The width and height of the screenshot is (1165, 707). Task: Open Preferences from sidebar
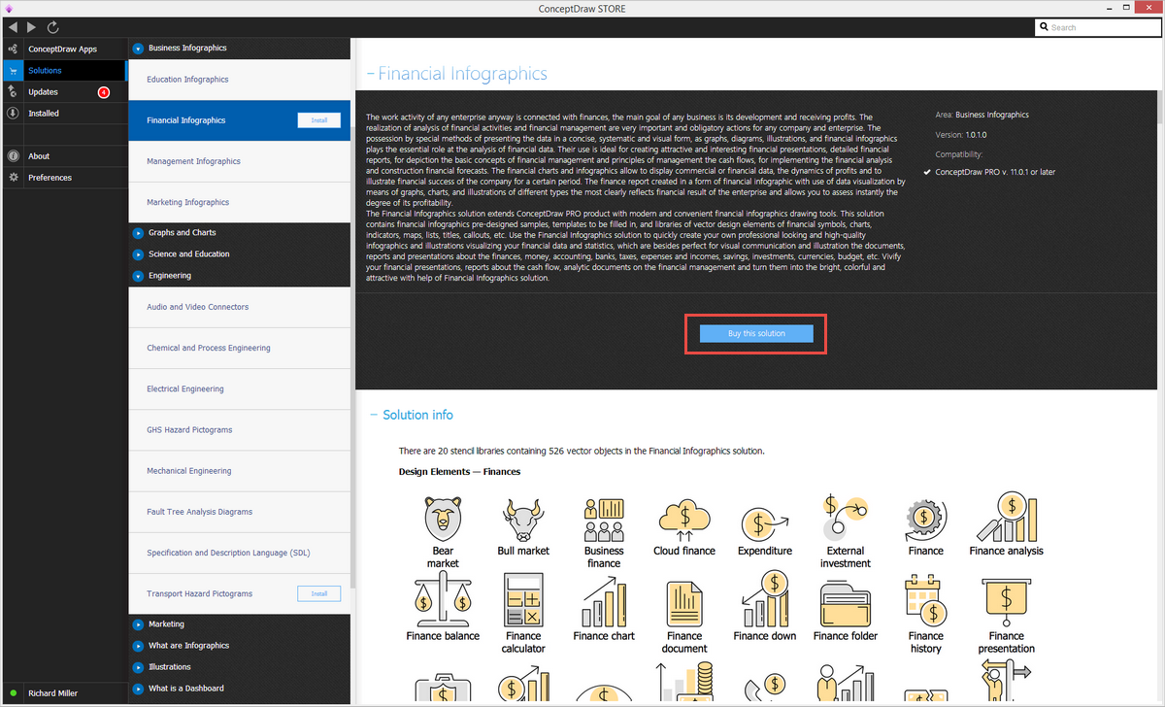tap(63, 177)
